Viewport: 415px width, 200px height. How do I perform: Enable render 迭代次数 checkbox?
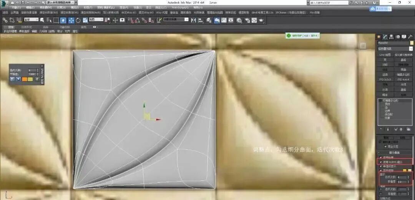pos(380,189)
